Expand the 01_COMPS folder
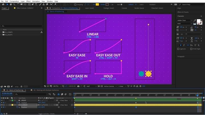The height and width of the screenshot is (115, 205). (x=1, y=32)
